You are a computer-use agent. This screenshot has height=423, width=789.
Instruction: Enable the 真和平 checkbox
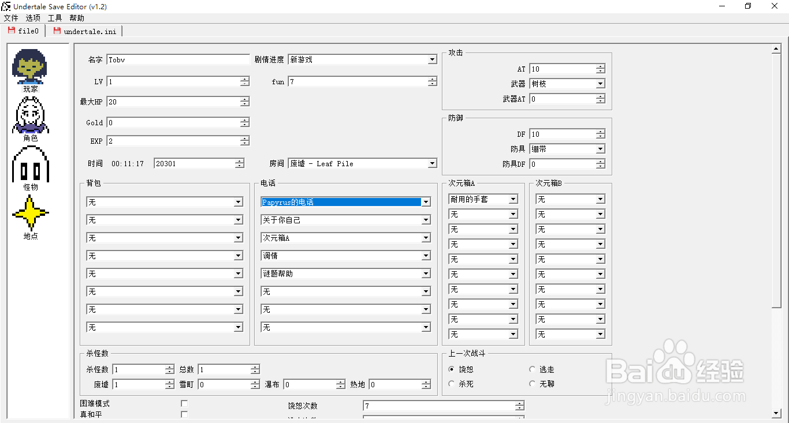point(184,414)
